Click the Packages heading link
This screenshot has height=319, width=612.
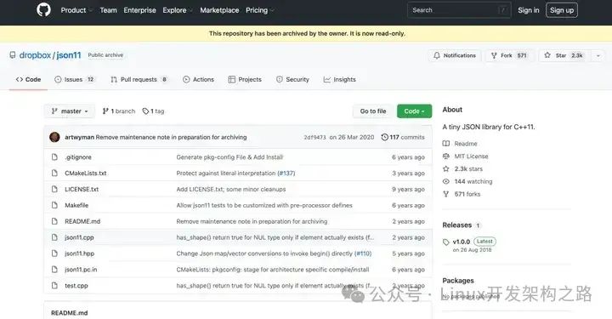pyautogui.click(x=458, y=281)
